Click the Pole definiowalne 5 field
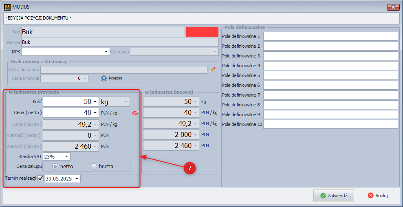 pyautogui.click(x=330, y=75)
